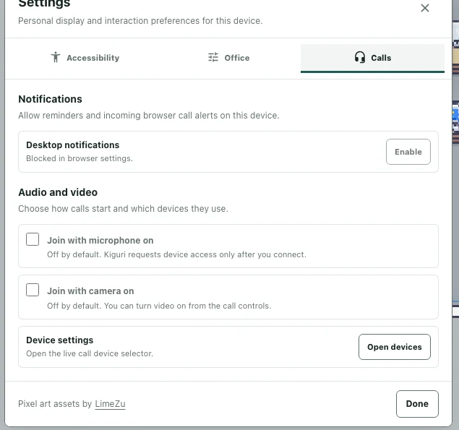459x430 pixels.
Task: Click the accessibility person icon
Action: 56,57
